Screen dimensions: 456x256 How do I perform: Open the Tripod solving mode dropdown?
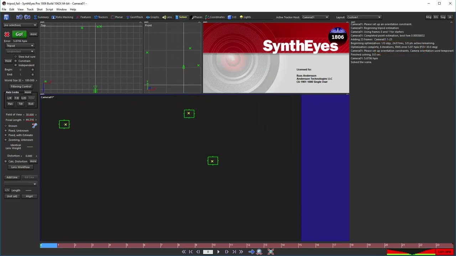tap(20, 46)
